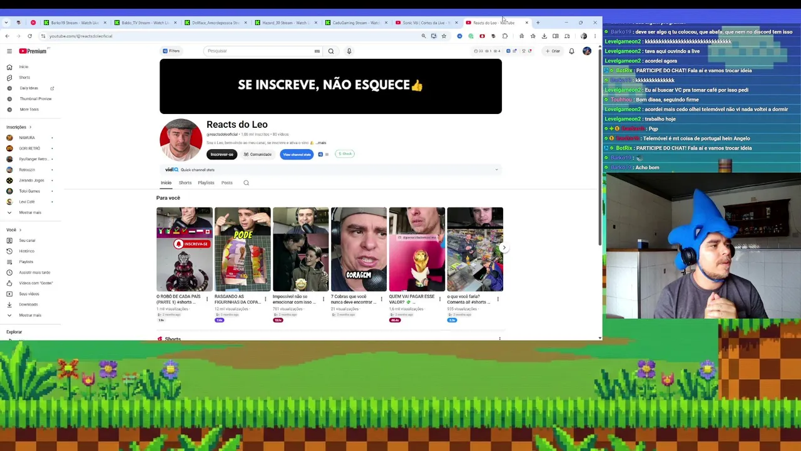
Task: Subscribe with the Inscrever-se button
Action: click(x=222, y=154)
